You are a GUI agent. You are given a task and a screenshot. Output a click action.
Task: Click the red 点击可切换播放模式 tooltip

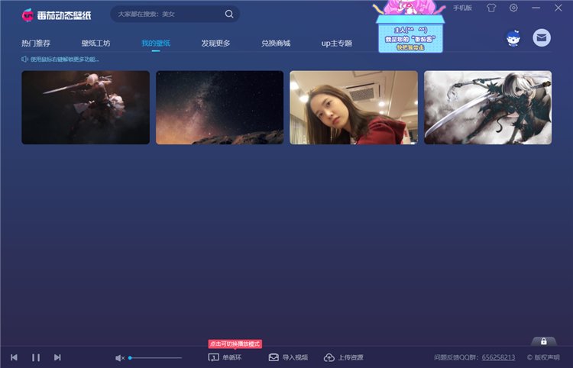tap(235, 344)
